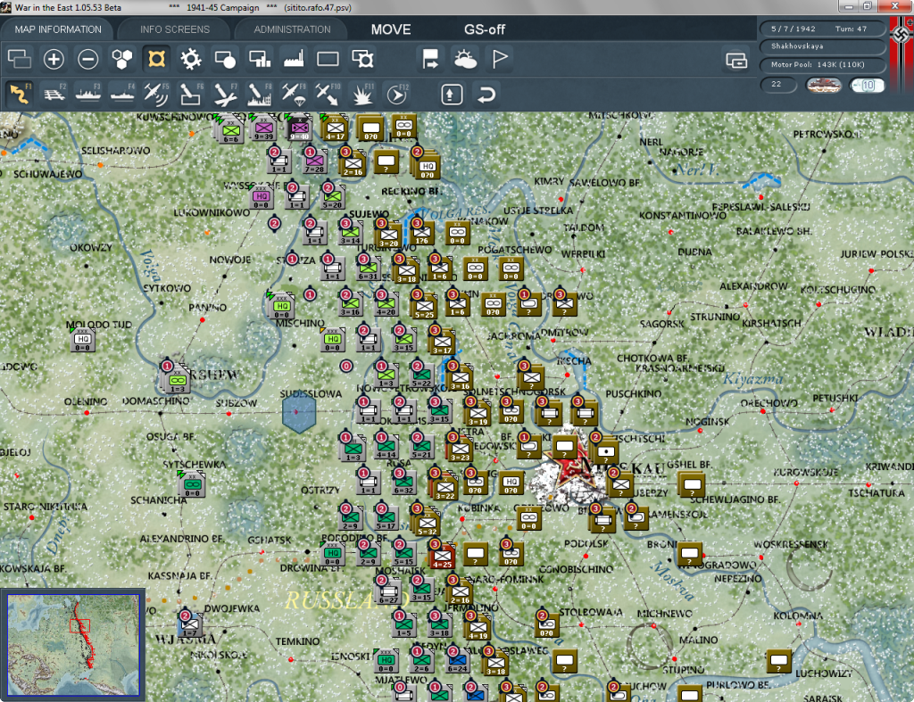This screenshot has height=702, width=914.
Task: Select F4 amphibious ship mode icon
Action: pos(123,94)
